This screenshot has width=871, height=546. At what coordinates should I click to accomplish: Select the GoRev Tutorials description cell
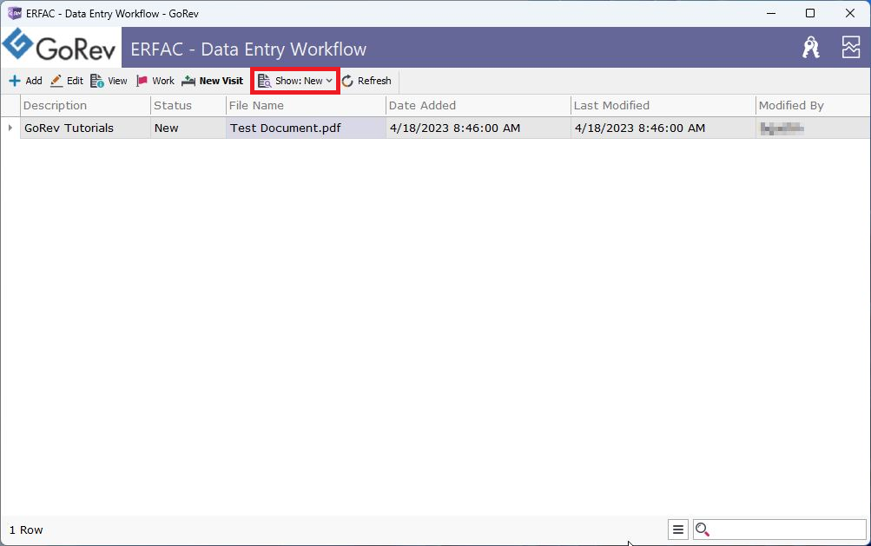click(86, 128)
